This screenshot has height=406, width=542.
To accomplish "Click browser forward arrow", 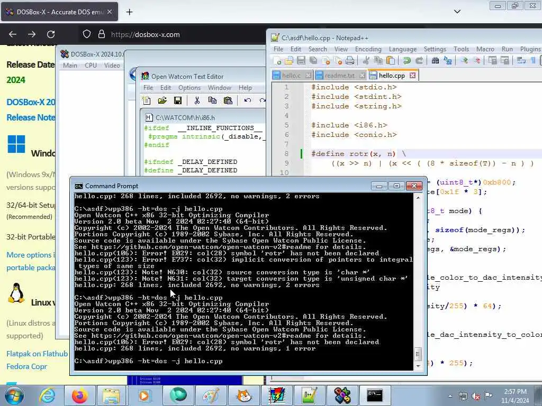I will [32, 34].
